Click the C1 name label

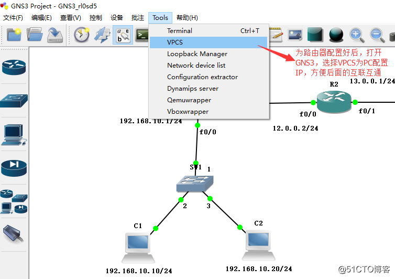click(138, 226)
